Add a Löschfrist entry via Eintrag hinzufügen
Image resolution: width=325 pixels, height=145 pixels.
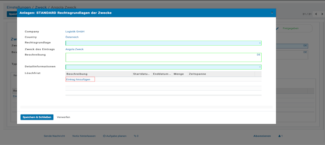(78, 79)
